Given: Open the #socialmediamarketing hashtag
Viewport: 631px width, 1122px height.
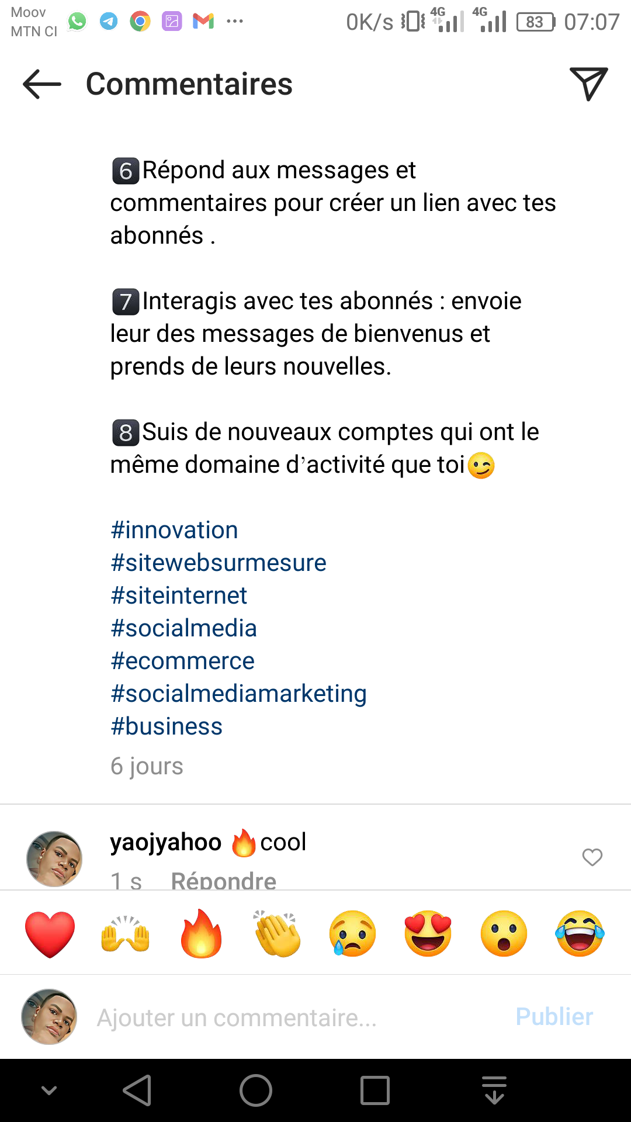Looking at the screenshot, I should tap(239, 694).
